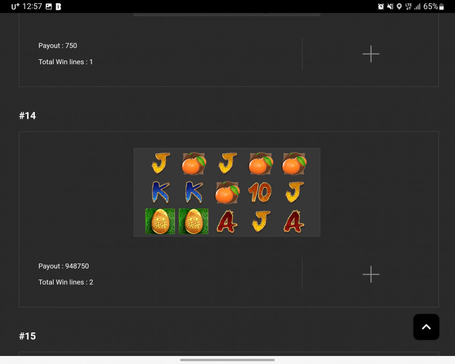Select the "Total Win lines : 1" text

pos(66,62)
